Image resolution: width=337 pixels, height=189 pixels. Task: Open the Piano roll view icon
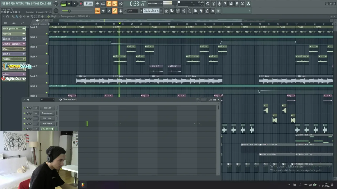point(172,11)
